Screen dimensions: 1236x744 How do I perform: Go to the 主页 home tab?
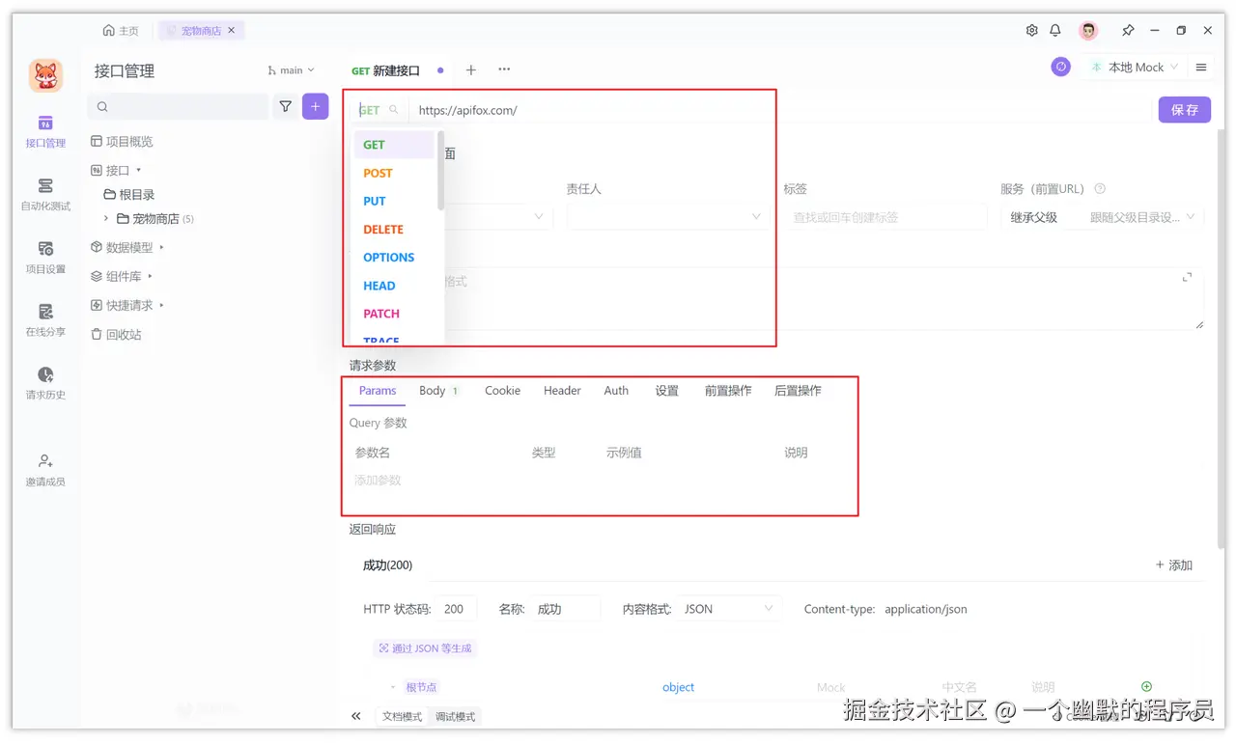coord(121,31)
